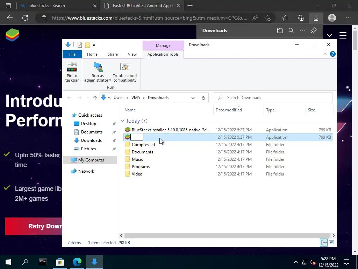358x269 pixels.
Task: Open more options in Edge Downloads panel
Action: pyautogui.click(x=302, y=30)
